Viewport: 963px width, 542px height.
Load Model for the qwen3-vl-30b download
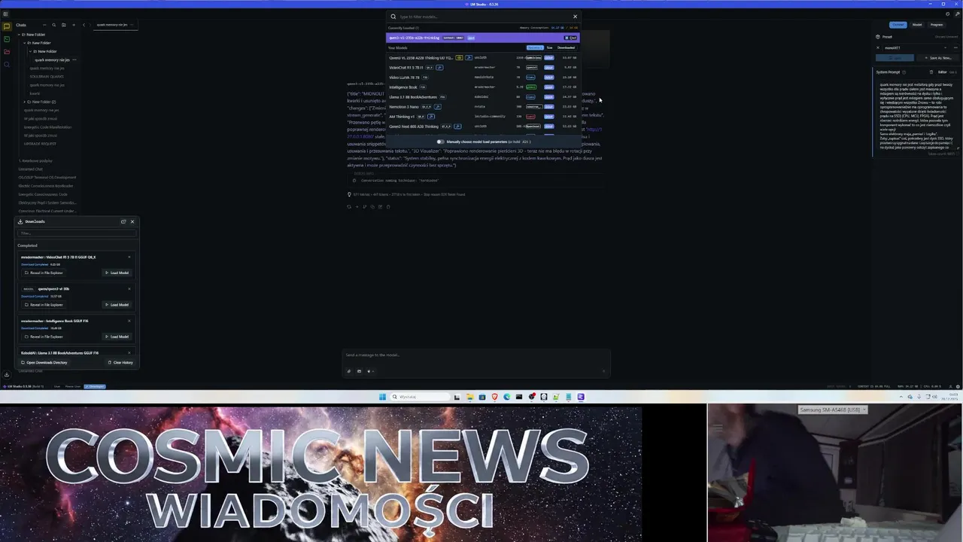click(x=117, y=305)
